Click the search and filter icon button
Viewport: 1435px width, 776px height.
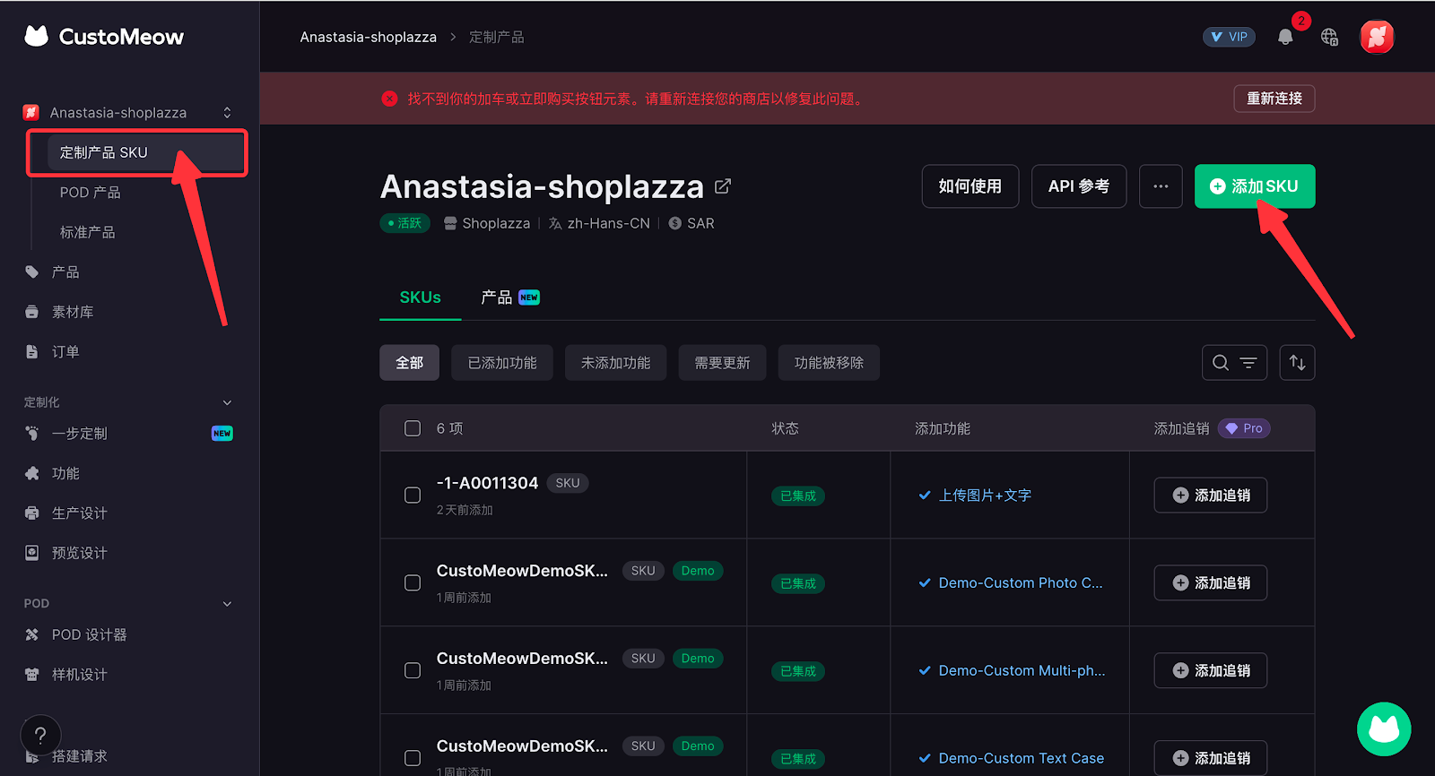point(1234,363)
